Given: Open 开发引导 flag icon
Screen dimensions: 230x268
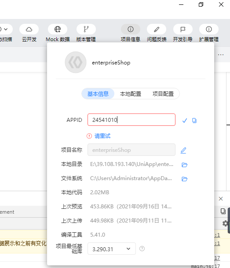Looking at the screenshot, I should point(183,29).
